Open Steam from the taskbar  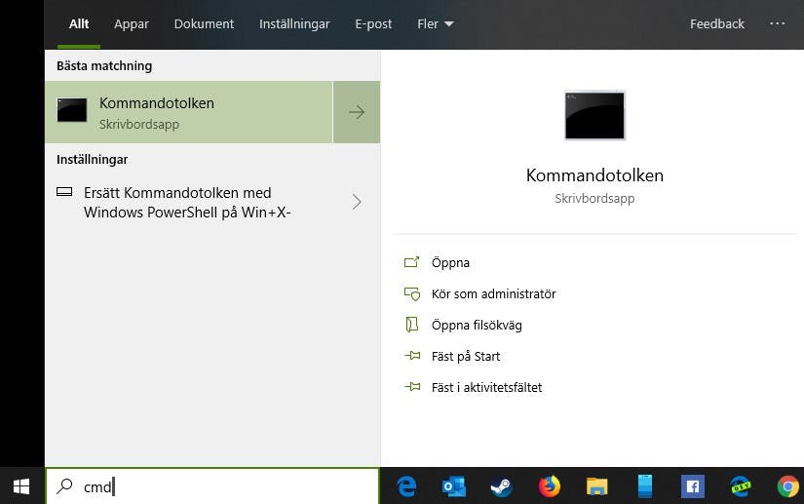click(502, 486)
